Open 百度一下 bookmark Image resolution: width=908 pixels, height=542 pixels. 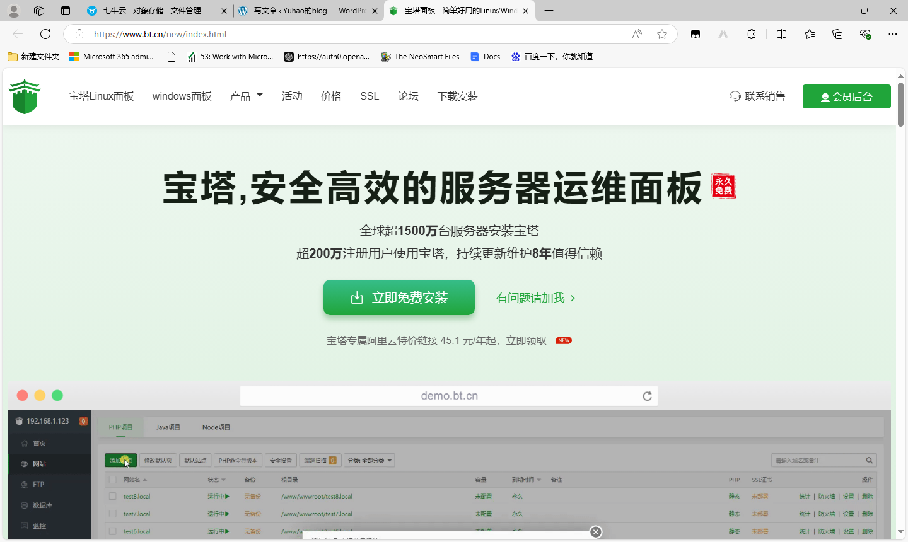[x=552, y=57]
